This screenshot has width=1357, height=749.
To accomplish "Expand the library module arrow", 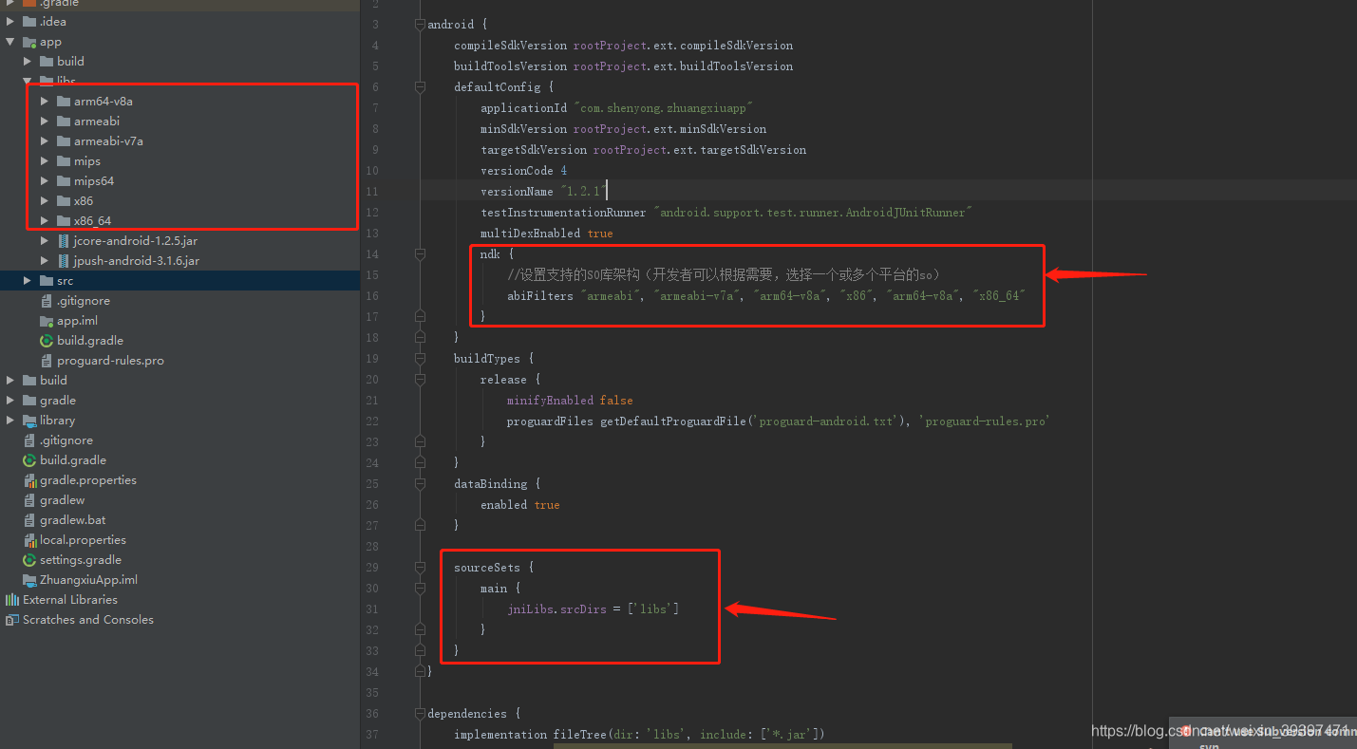I will tap(10, 420).
